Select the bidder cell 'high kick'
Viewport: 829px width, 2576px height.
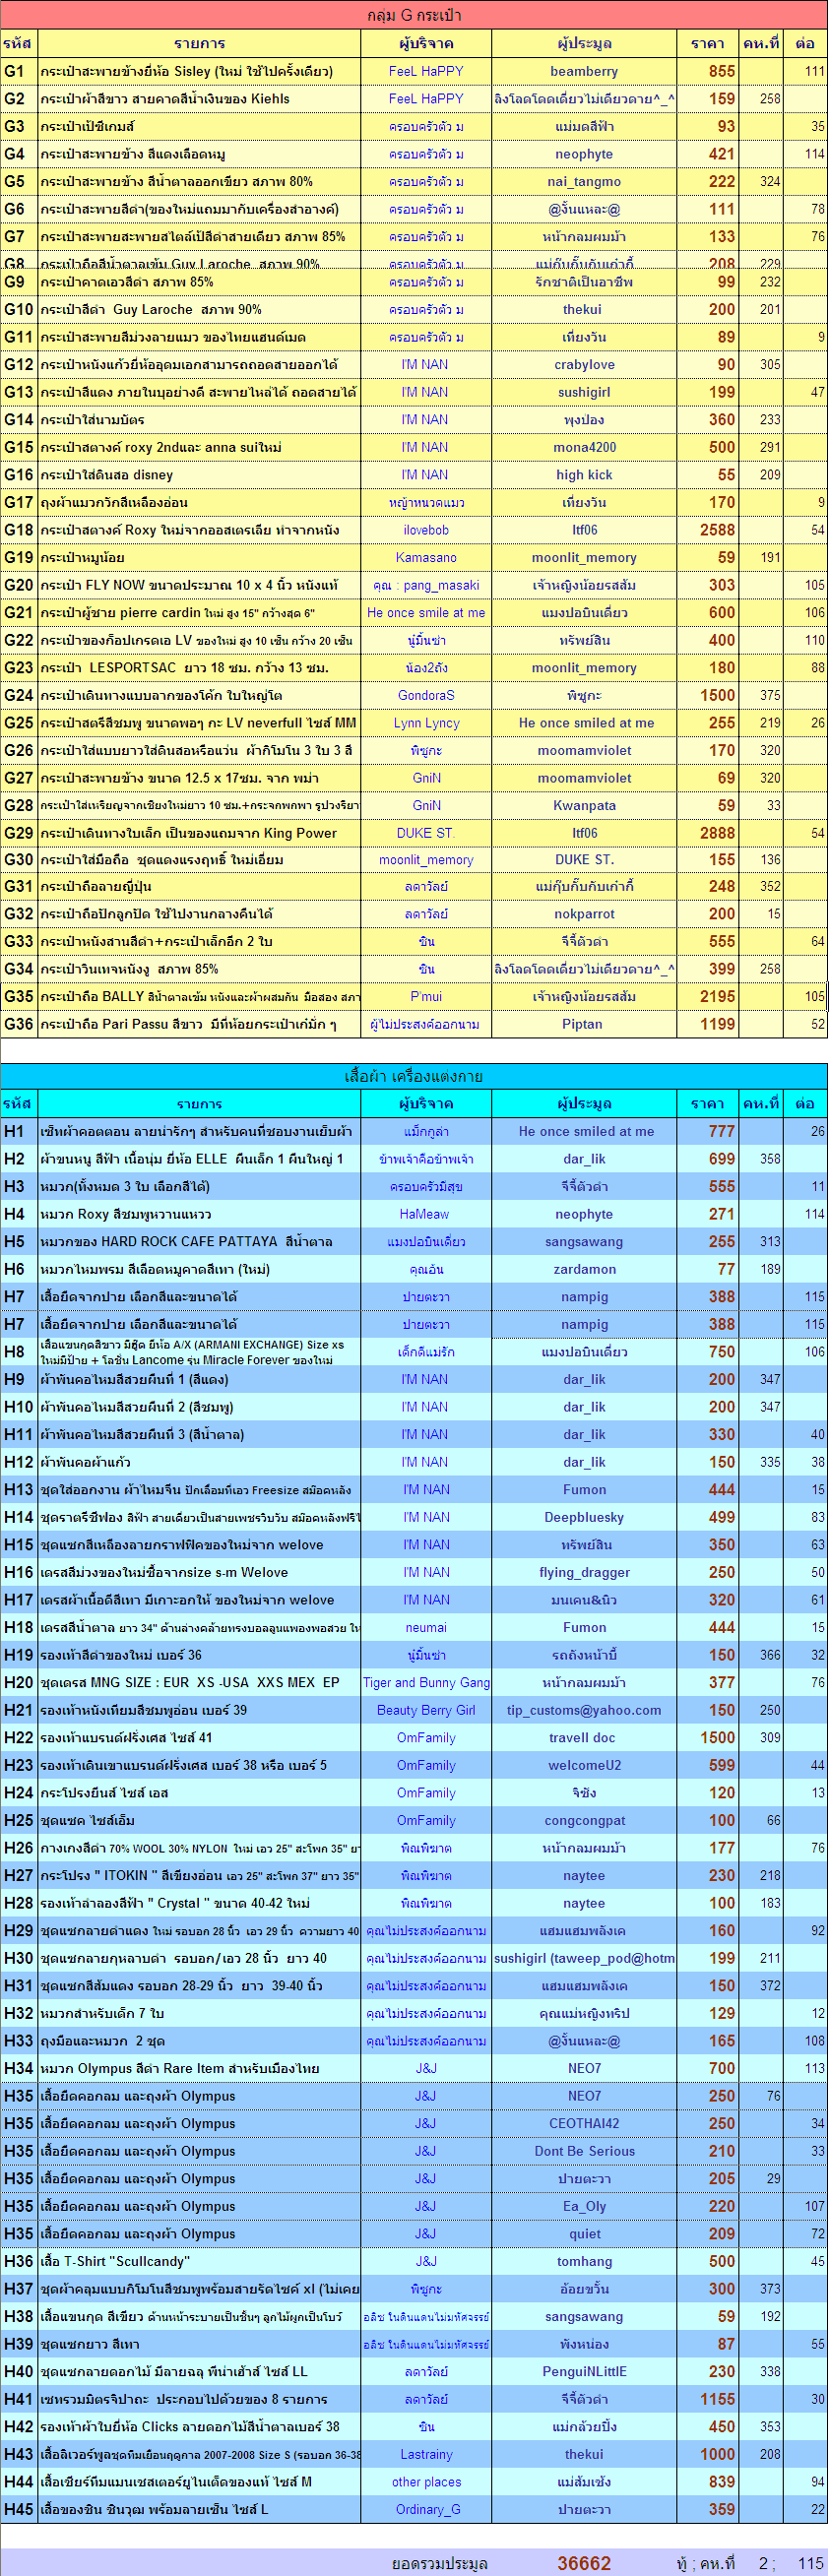tap(584, 475)
